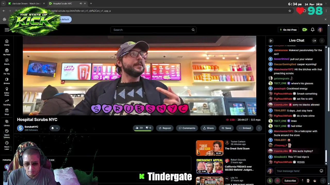
Task: Click chat user poochspit
Action: [280, 89]
